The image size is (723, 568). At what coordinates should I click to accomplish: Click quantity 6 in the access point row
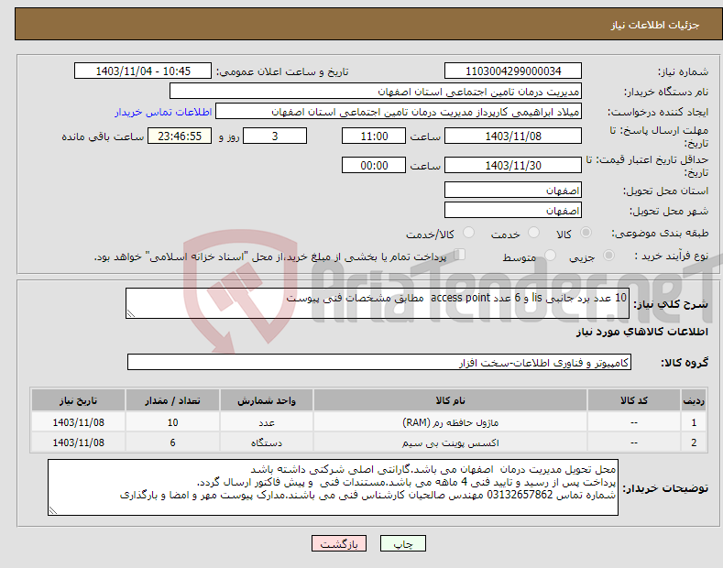pos(172,442)
